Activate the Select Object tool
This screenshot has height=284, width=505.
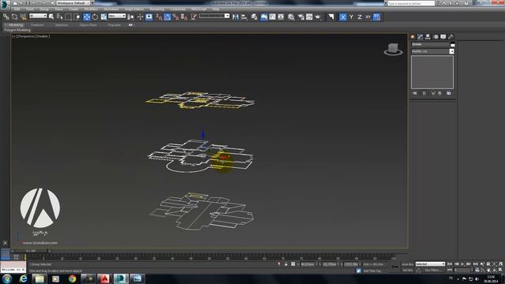pyautogui.click(x=51, y=17)
